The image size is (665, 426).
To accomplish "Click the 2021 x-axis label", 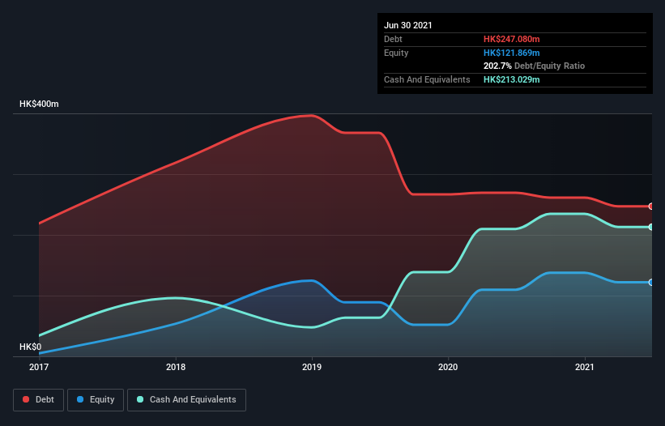I will pyautogui.click(x=585, y=367).
